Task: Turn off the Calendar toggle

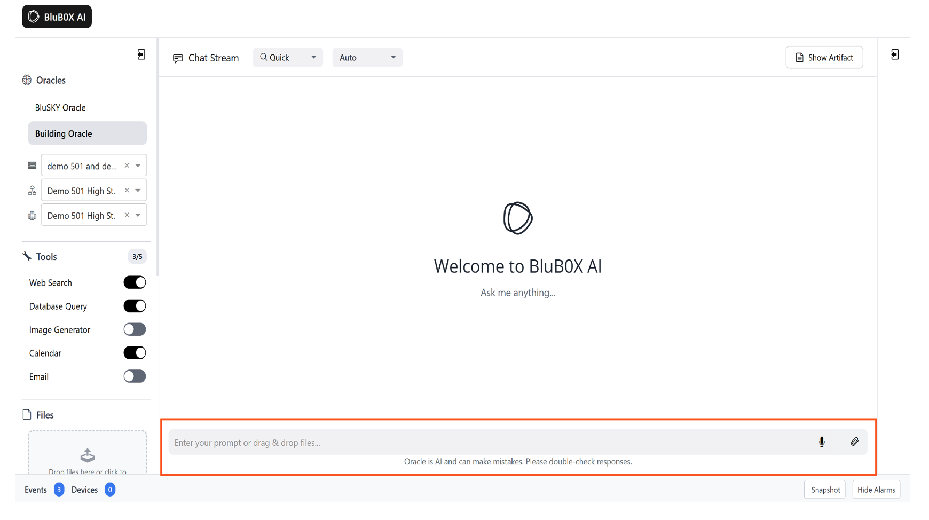Action: click(x=135, y=353)
